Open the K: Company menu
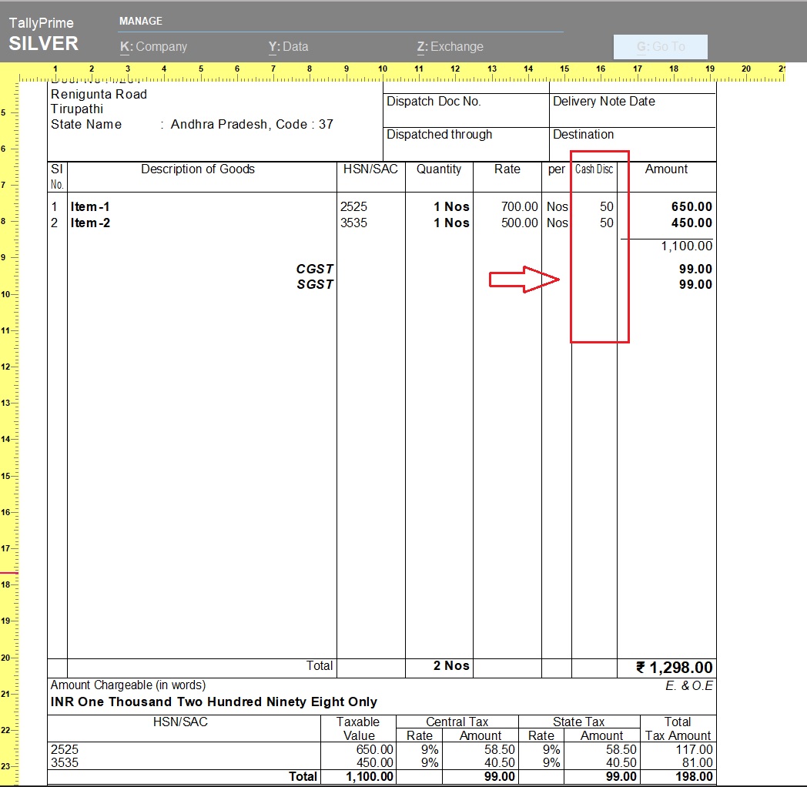807x787 pixels. tap(153, 46)
